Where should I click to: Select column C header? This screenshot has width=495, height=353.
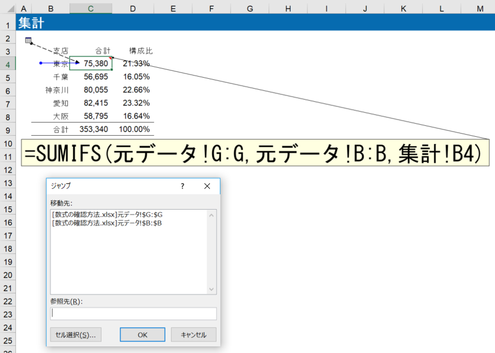coord(91,9)
